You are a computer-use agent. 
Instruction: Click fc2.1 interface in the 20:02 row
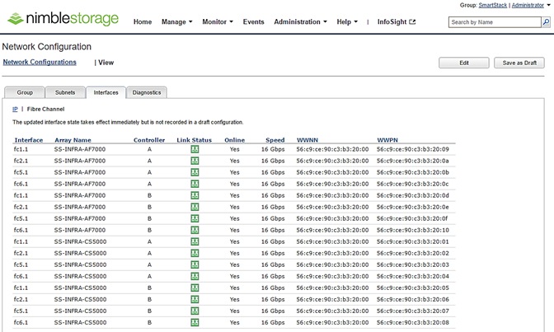coord(21,253)
